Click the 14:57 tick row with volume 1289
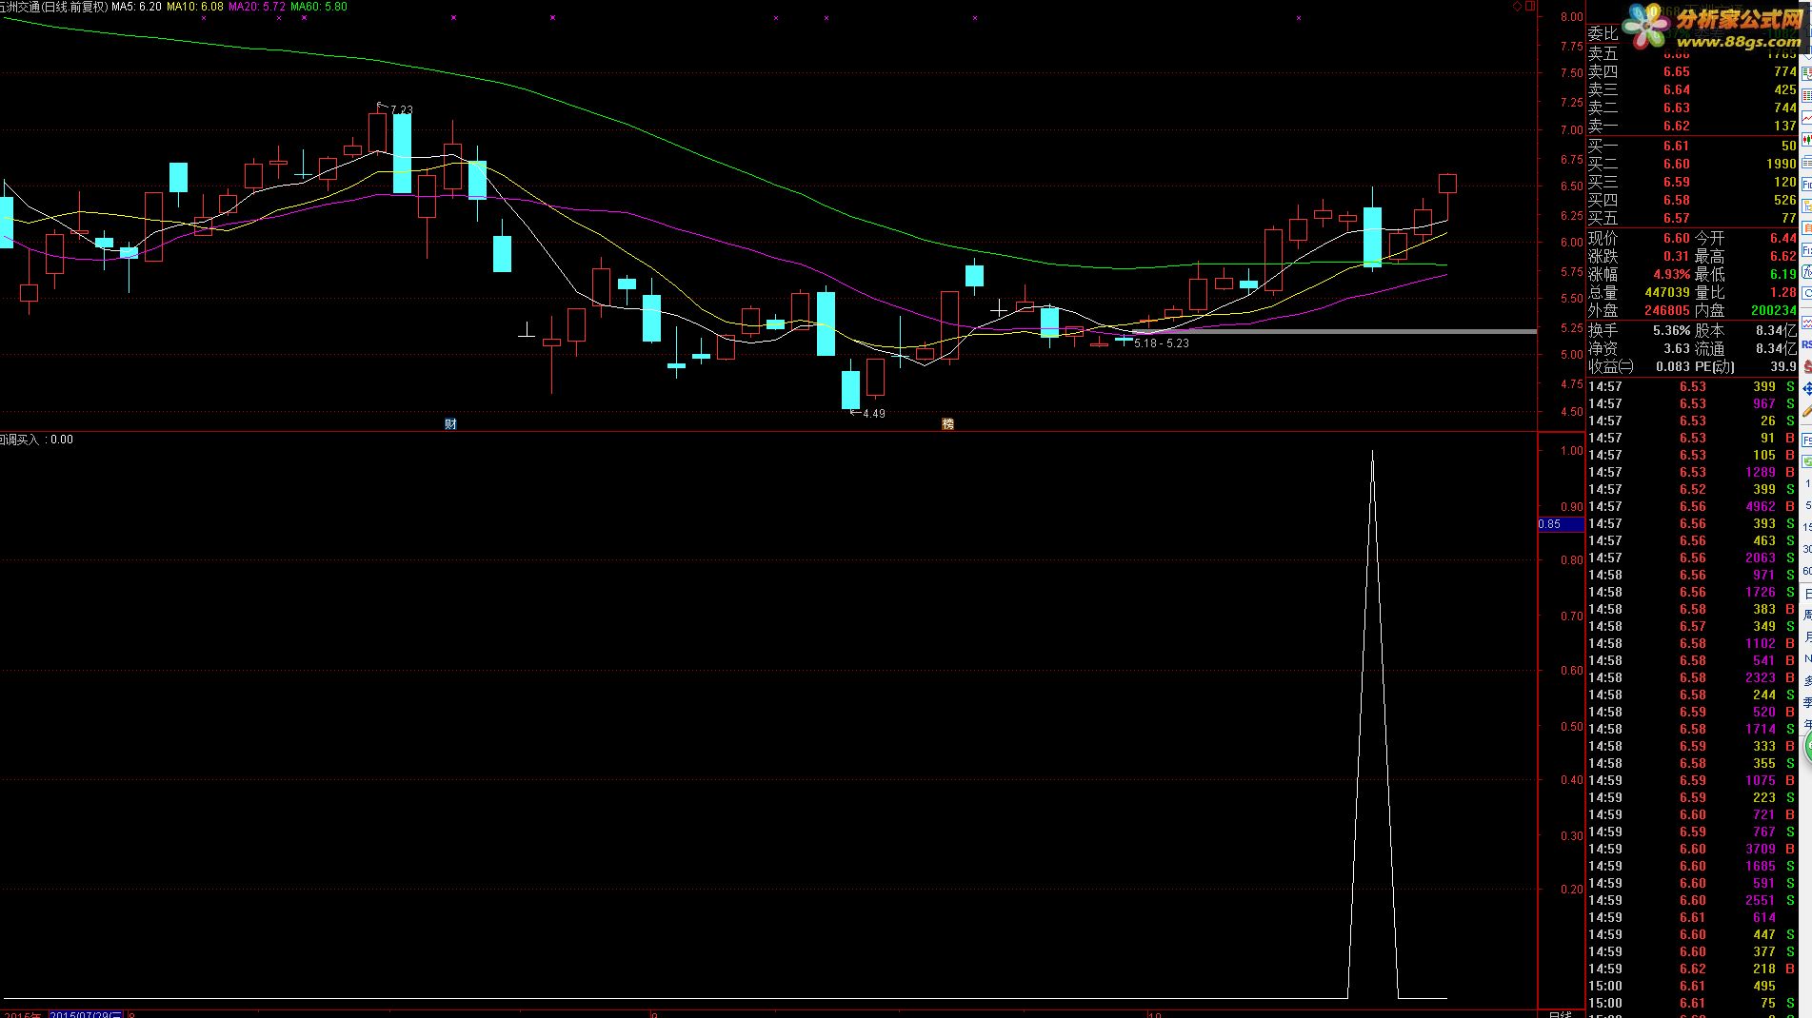Viewport: 1812px width, 1018px height. 1691,472
